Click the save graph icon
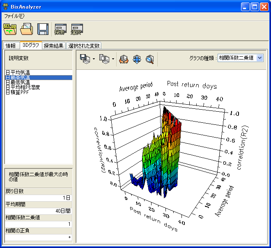271x248 pixels. tap(85, 59)
